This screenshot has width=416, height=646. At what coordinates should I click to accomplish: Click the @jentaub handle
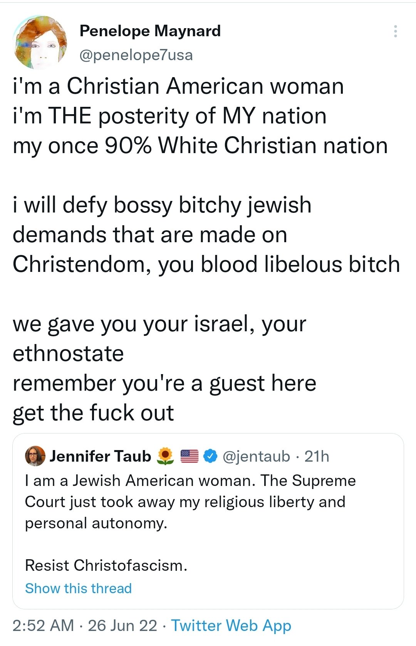click(x=256, y=456)
